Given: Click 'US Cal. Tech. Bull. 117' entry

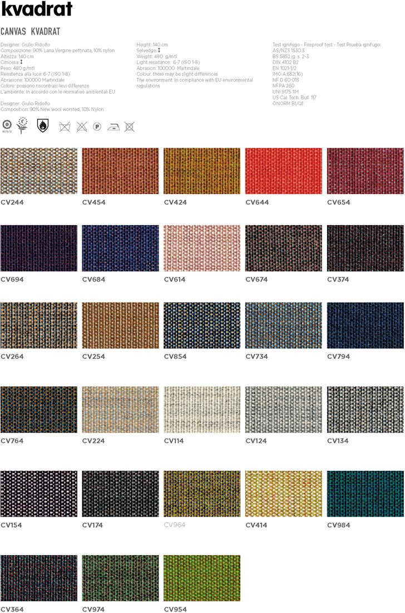Looking at the screenshot, I should (x=295, y=98).
